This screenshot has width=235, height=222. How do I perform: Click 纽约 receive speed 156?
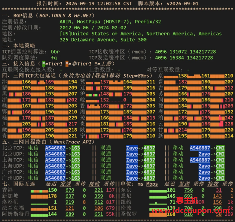coord(217,202)
